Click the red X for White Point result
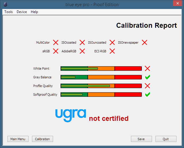The image size is (184, 148). click(x=147, y=69)
